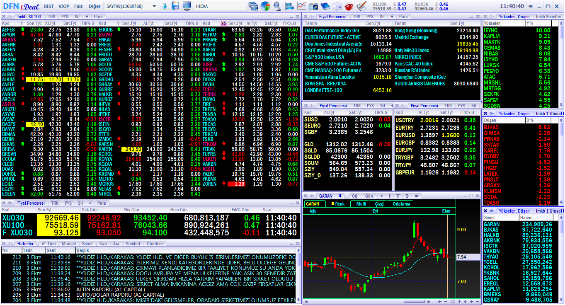Screen dimensions: 565x305
Task: Open the blue book icon on the toolbar
Action: (x=325, y=6)
